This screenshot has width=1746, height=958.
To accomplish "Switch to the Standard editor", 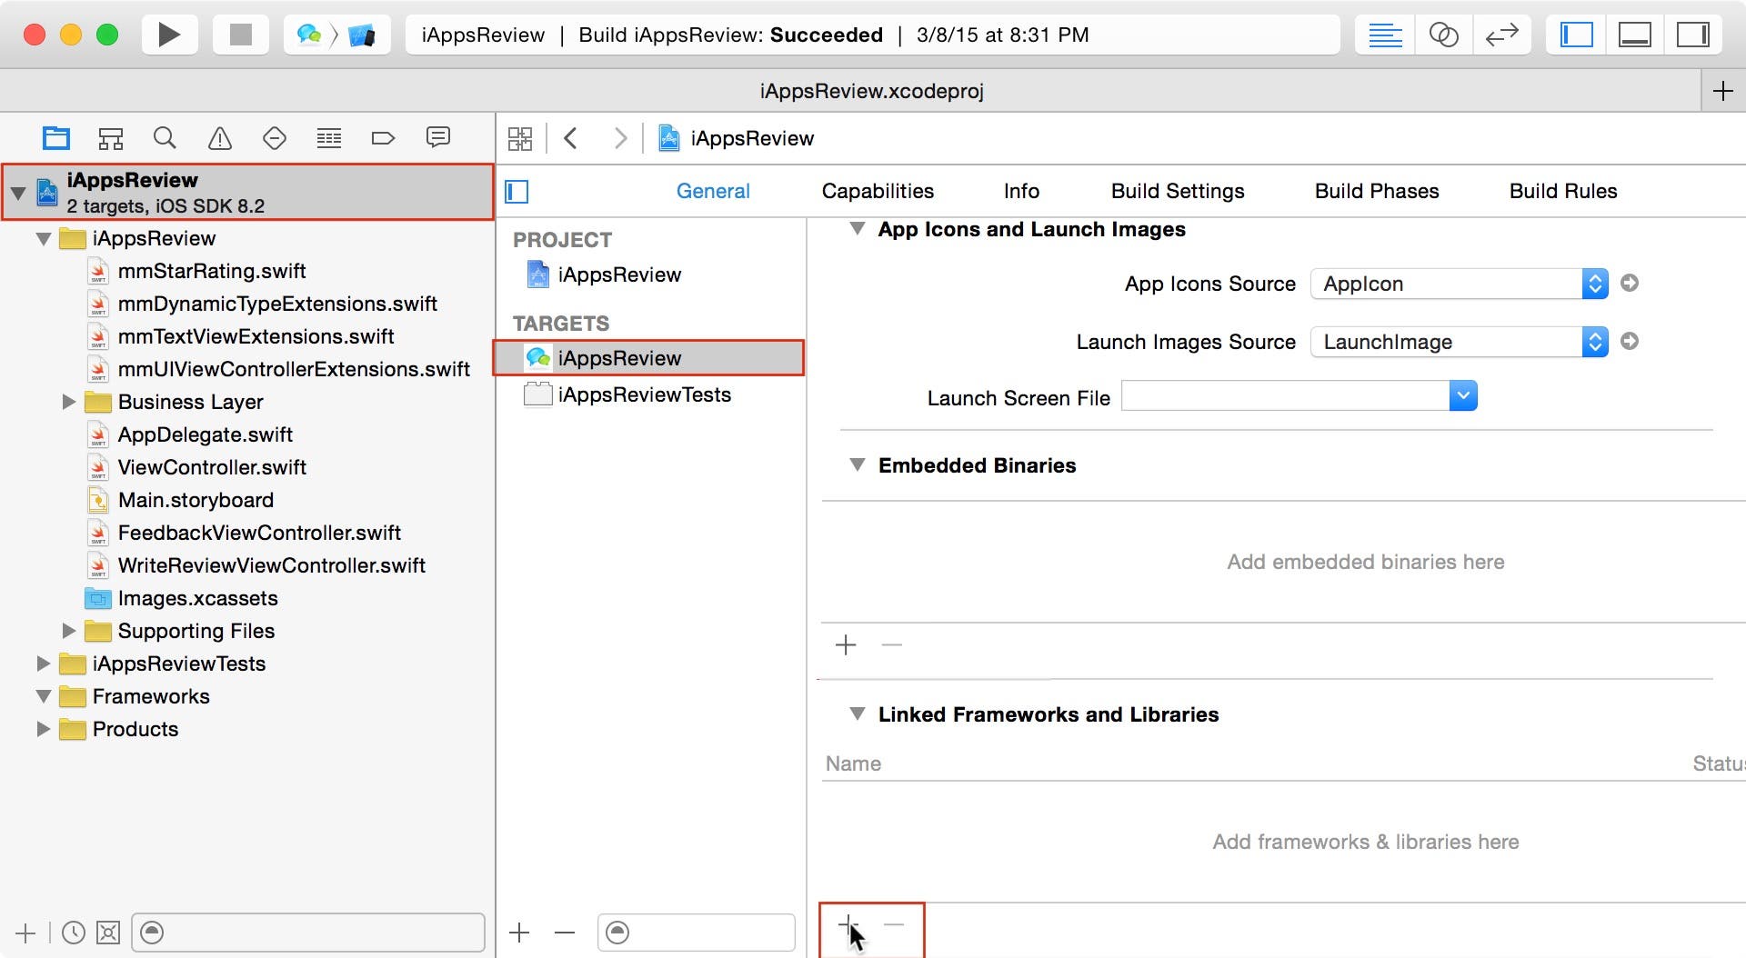I will (1385, 35).
